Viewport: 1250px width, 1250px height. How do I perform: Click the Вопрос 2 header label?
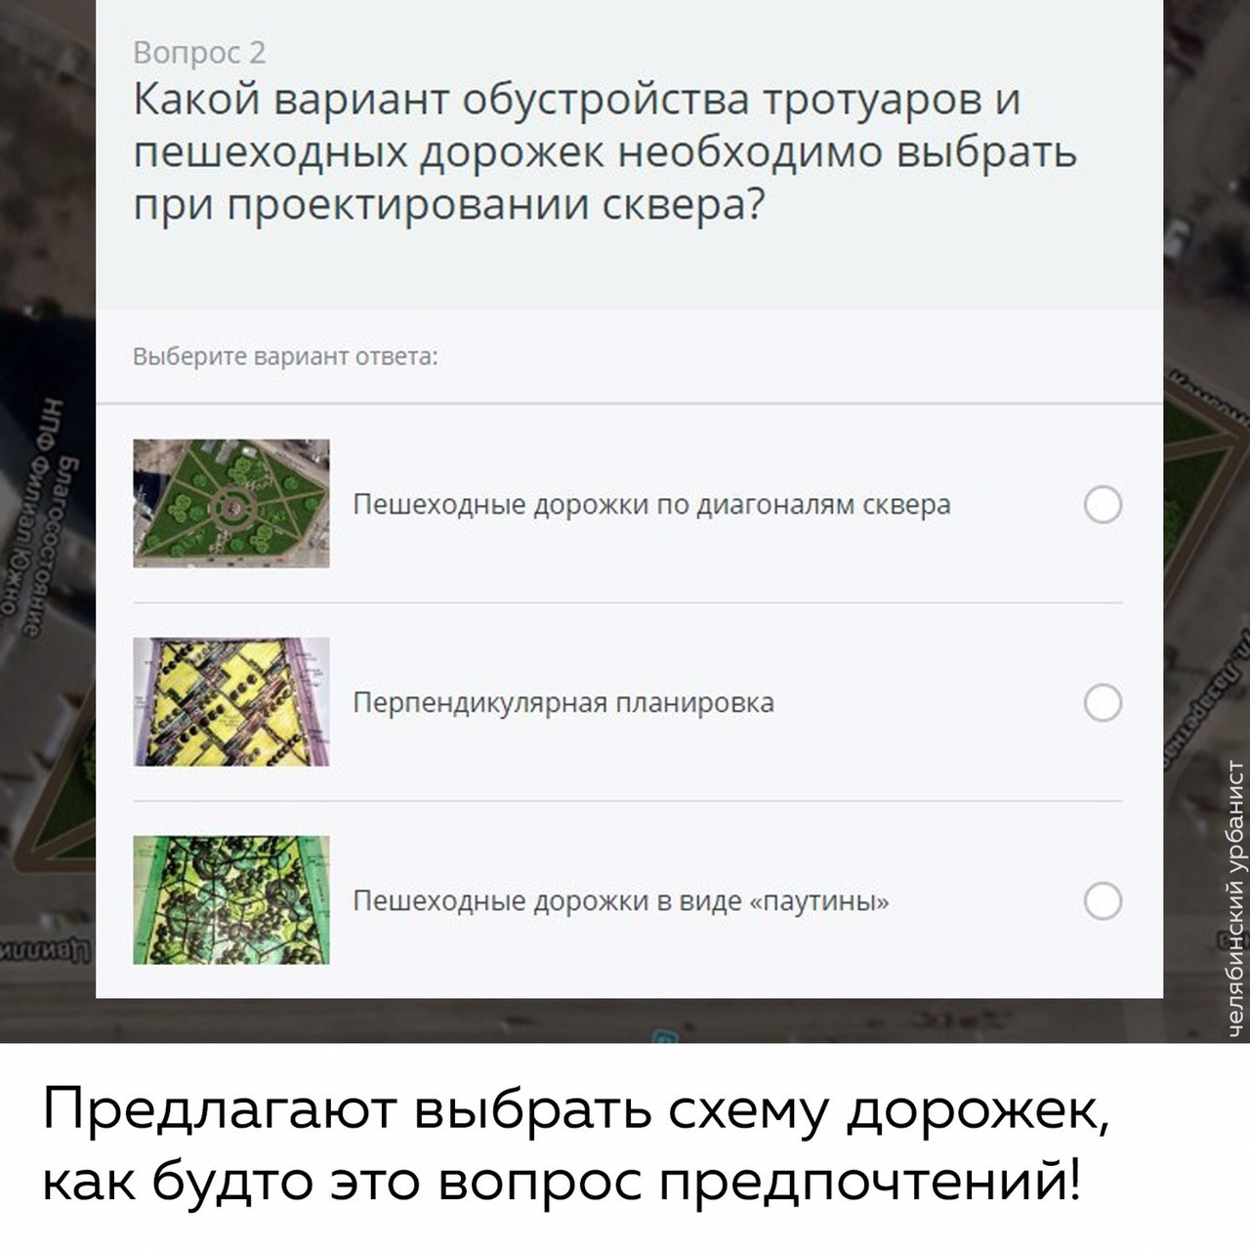point(199,53)
